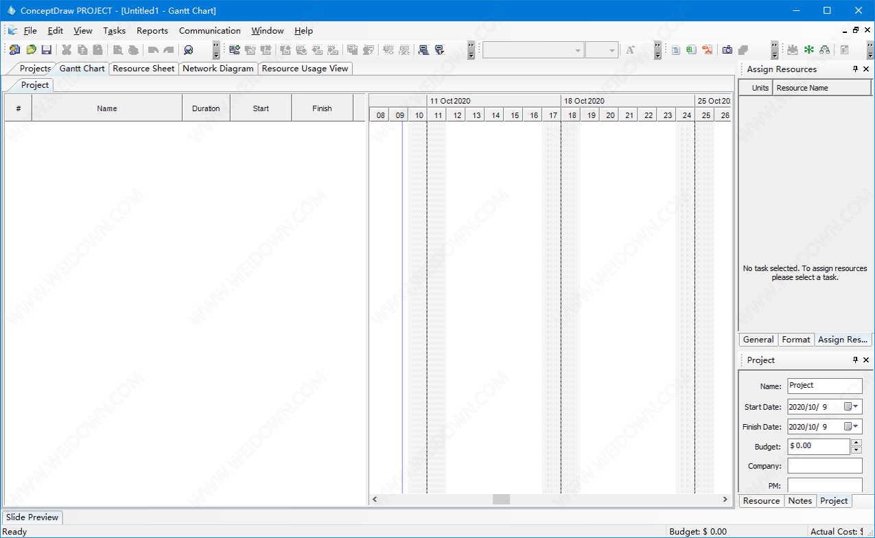Click the Cut scissors icon
The width and height of the screenshot is (875, 538).
(x=67, y=49)
